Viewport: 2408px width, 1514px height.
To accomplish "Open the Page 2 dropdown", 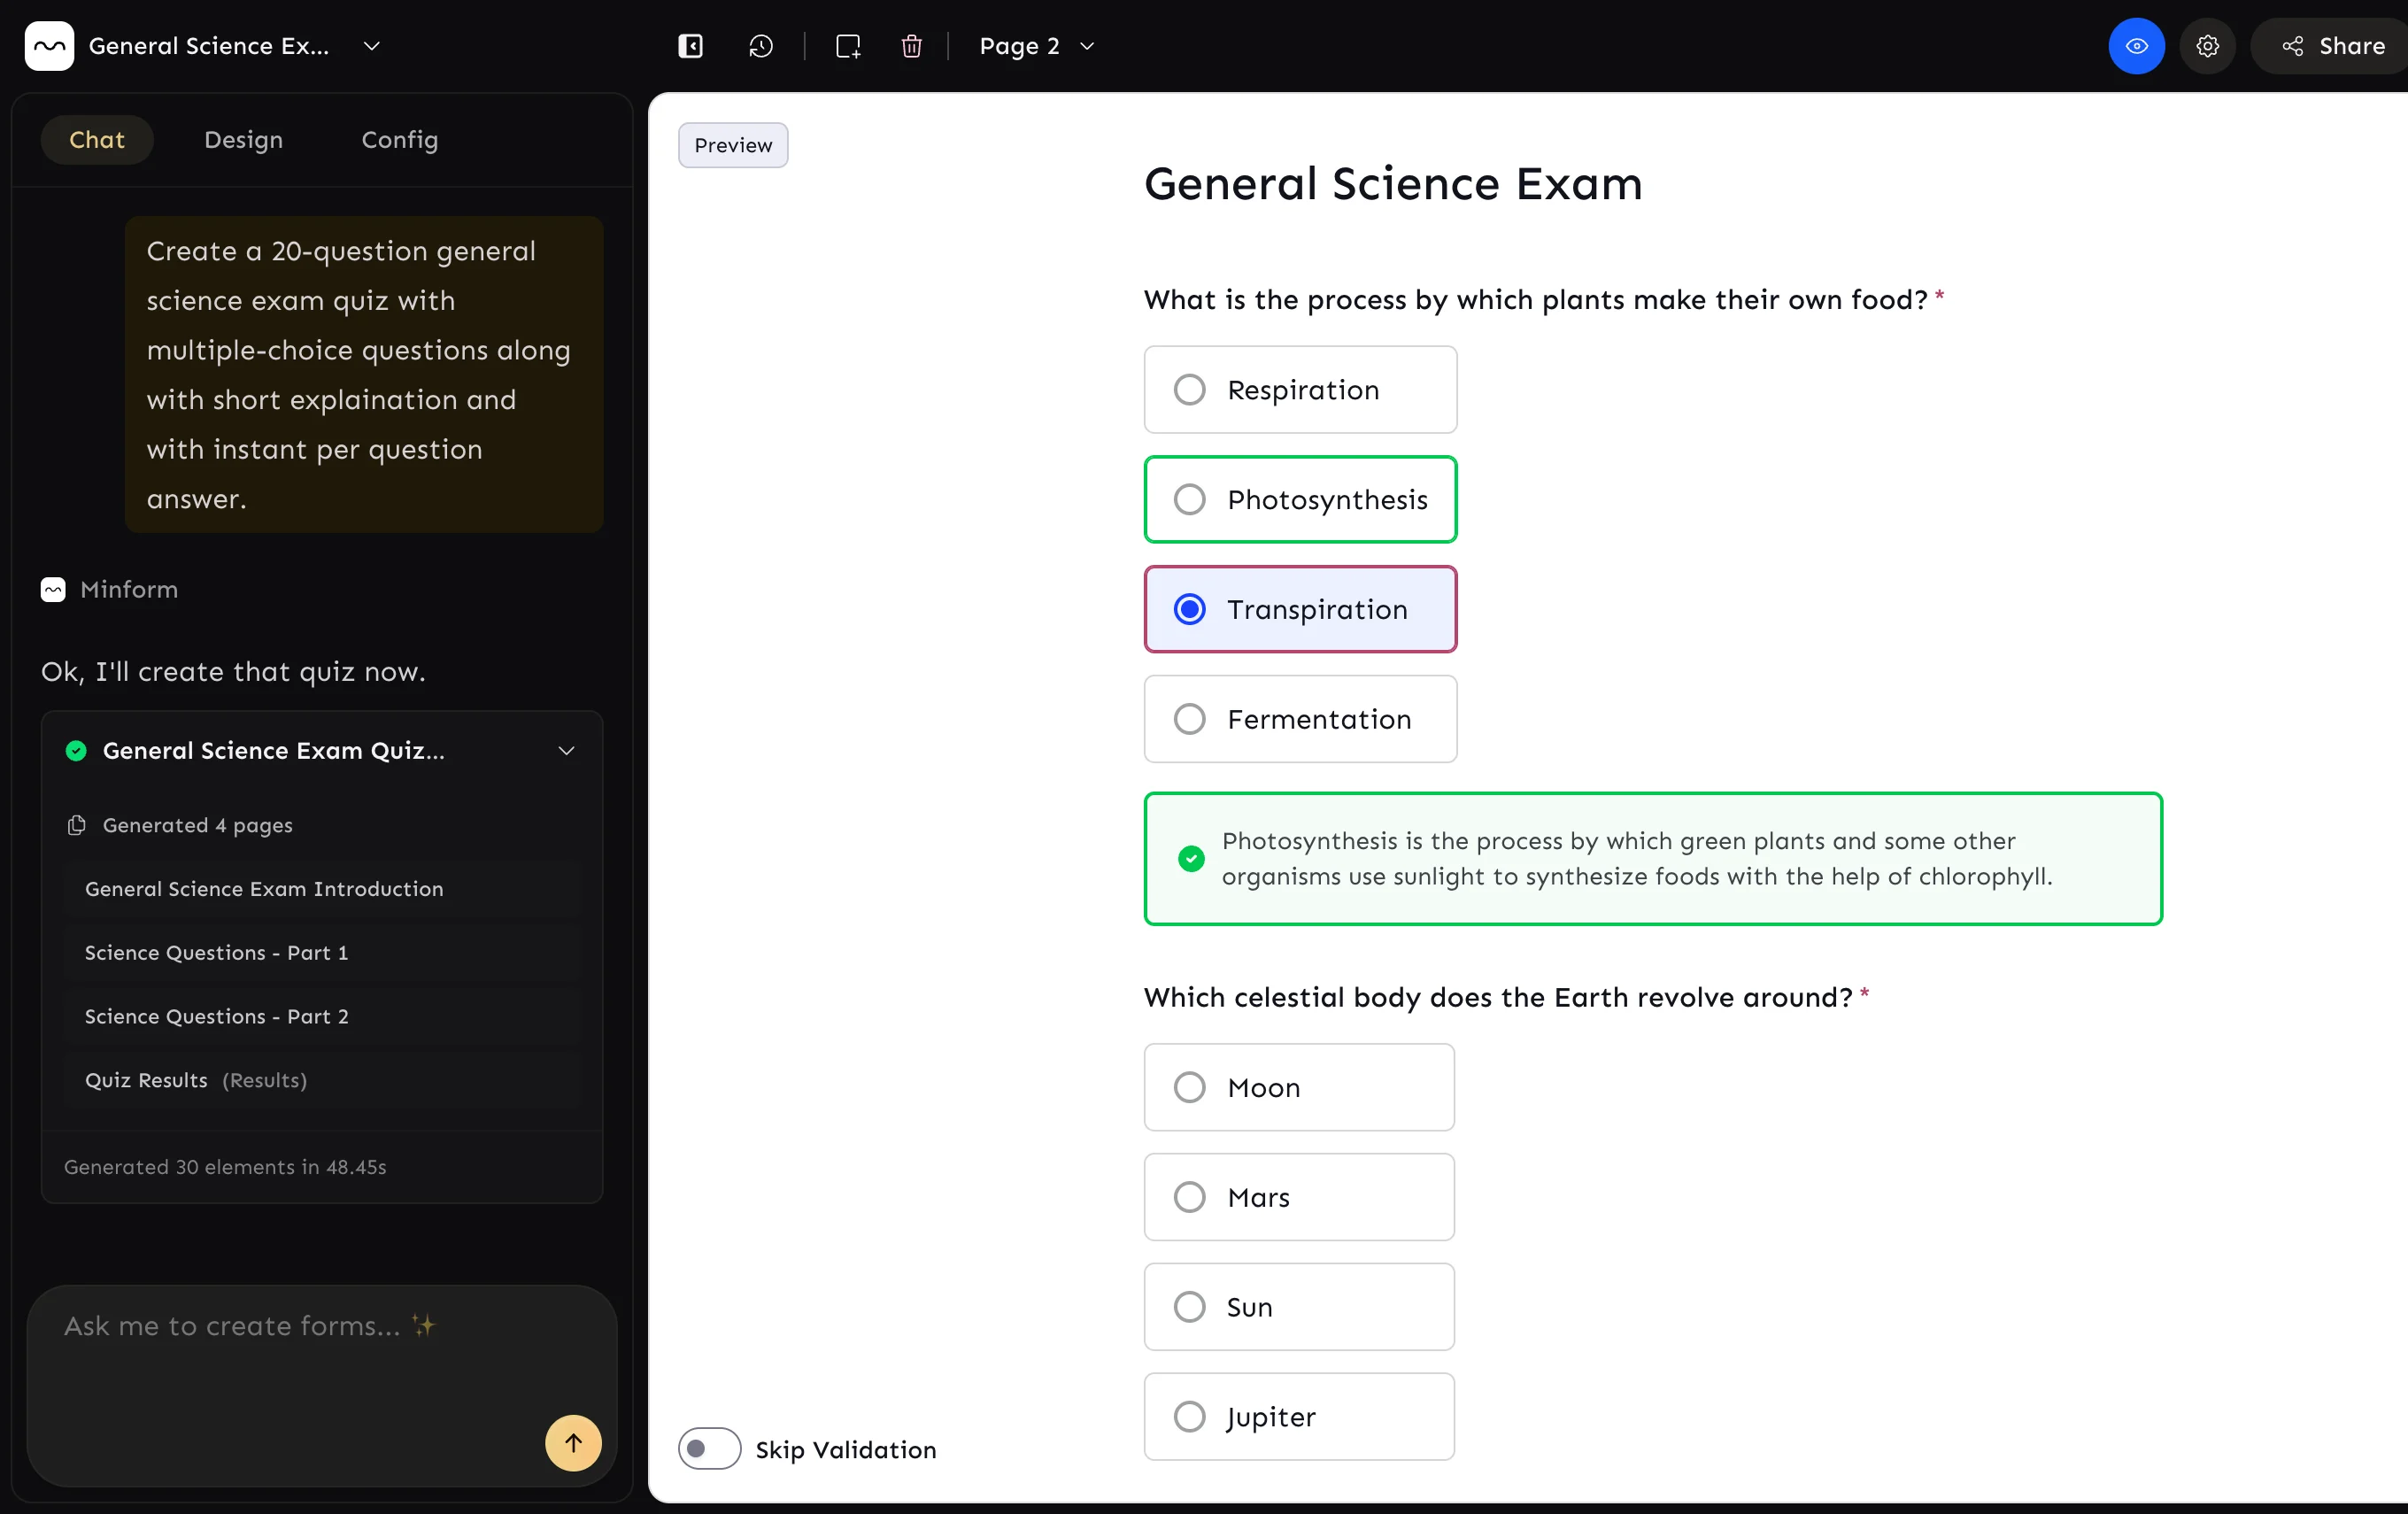I will click(1036, 46).
